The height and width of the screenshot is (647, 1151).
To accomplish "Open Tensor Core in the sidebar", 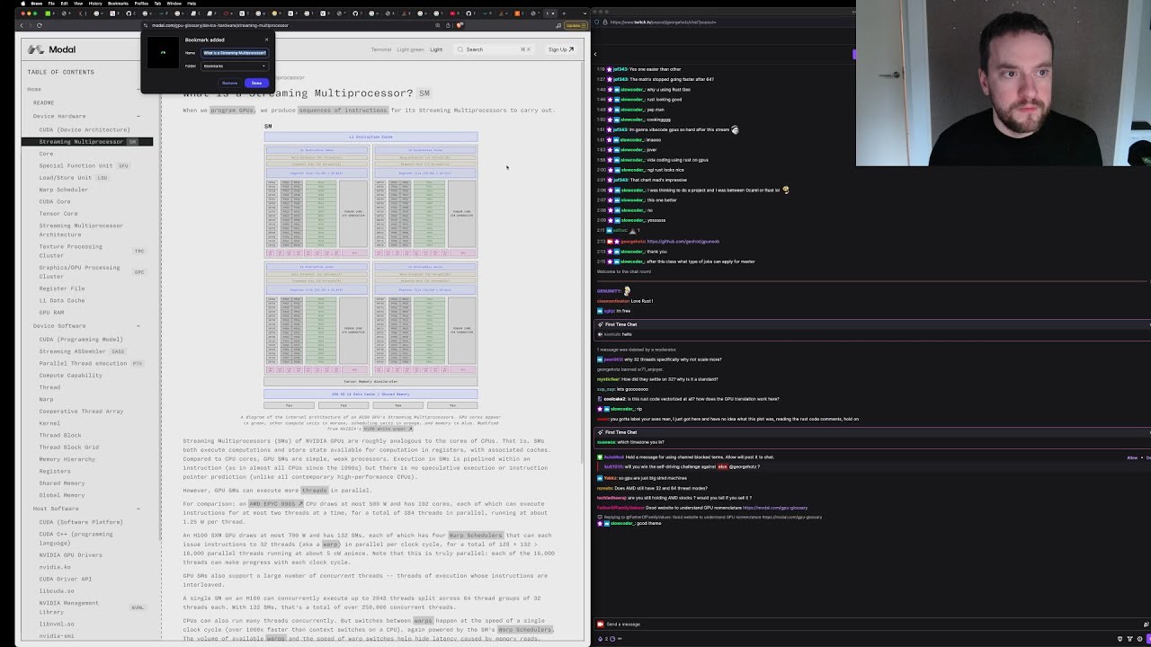I will 58,214.
